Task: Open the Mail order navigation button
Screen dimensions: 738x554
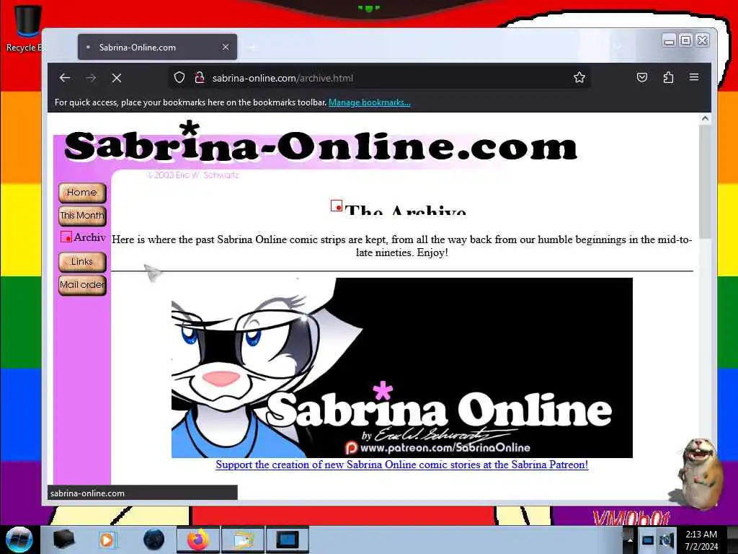Action: (x=82, y=285)
